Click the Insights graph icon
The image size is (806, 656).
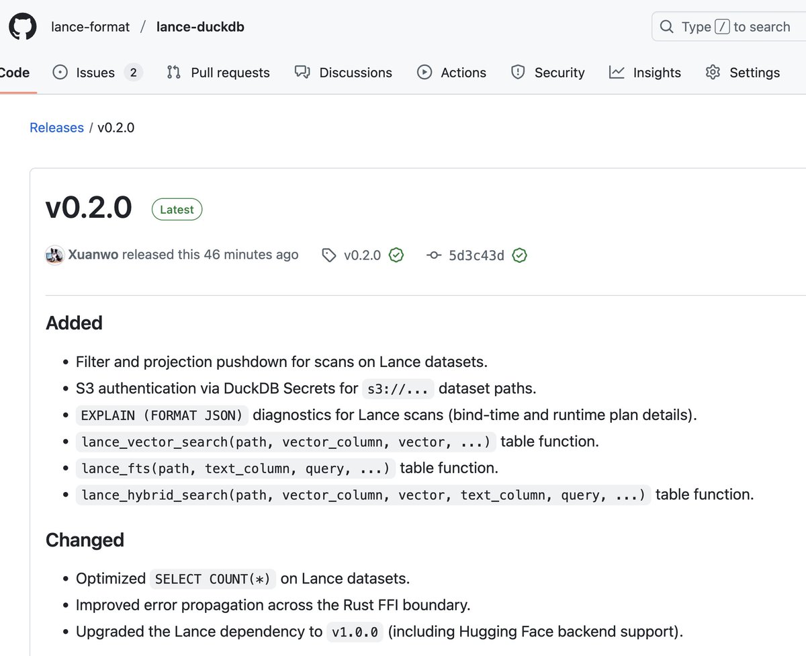[617, 73]
